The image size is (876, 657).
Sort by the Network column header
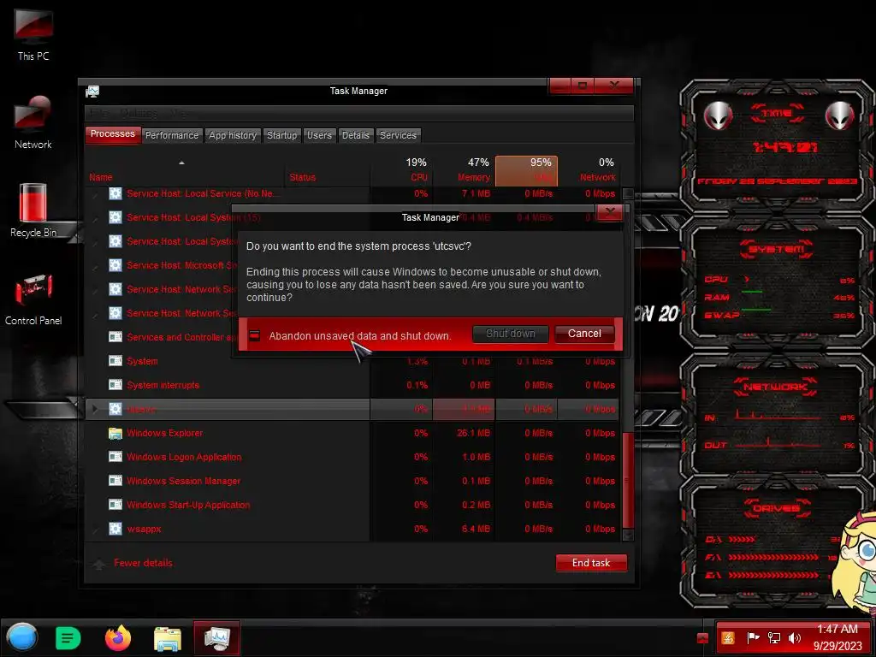[x=589, y=169]
